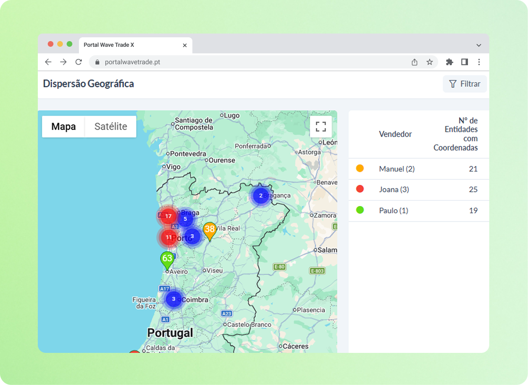Close the Portal Wave Trade X tab
Viewport: 528px width, 385px height.
tap(184, 45)
